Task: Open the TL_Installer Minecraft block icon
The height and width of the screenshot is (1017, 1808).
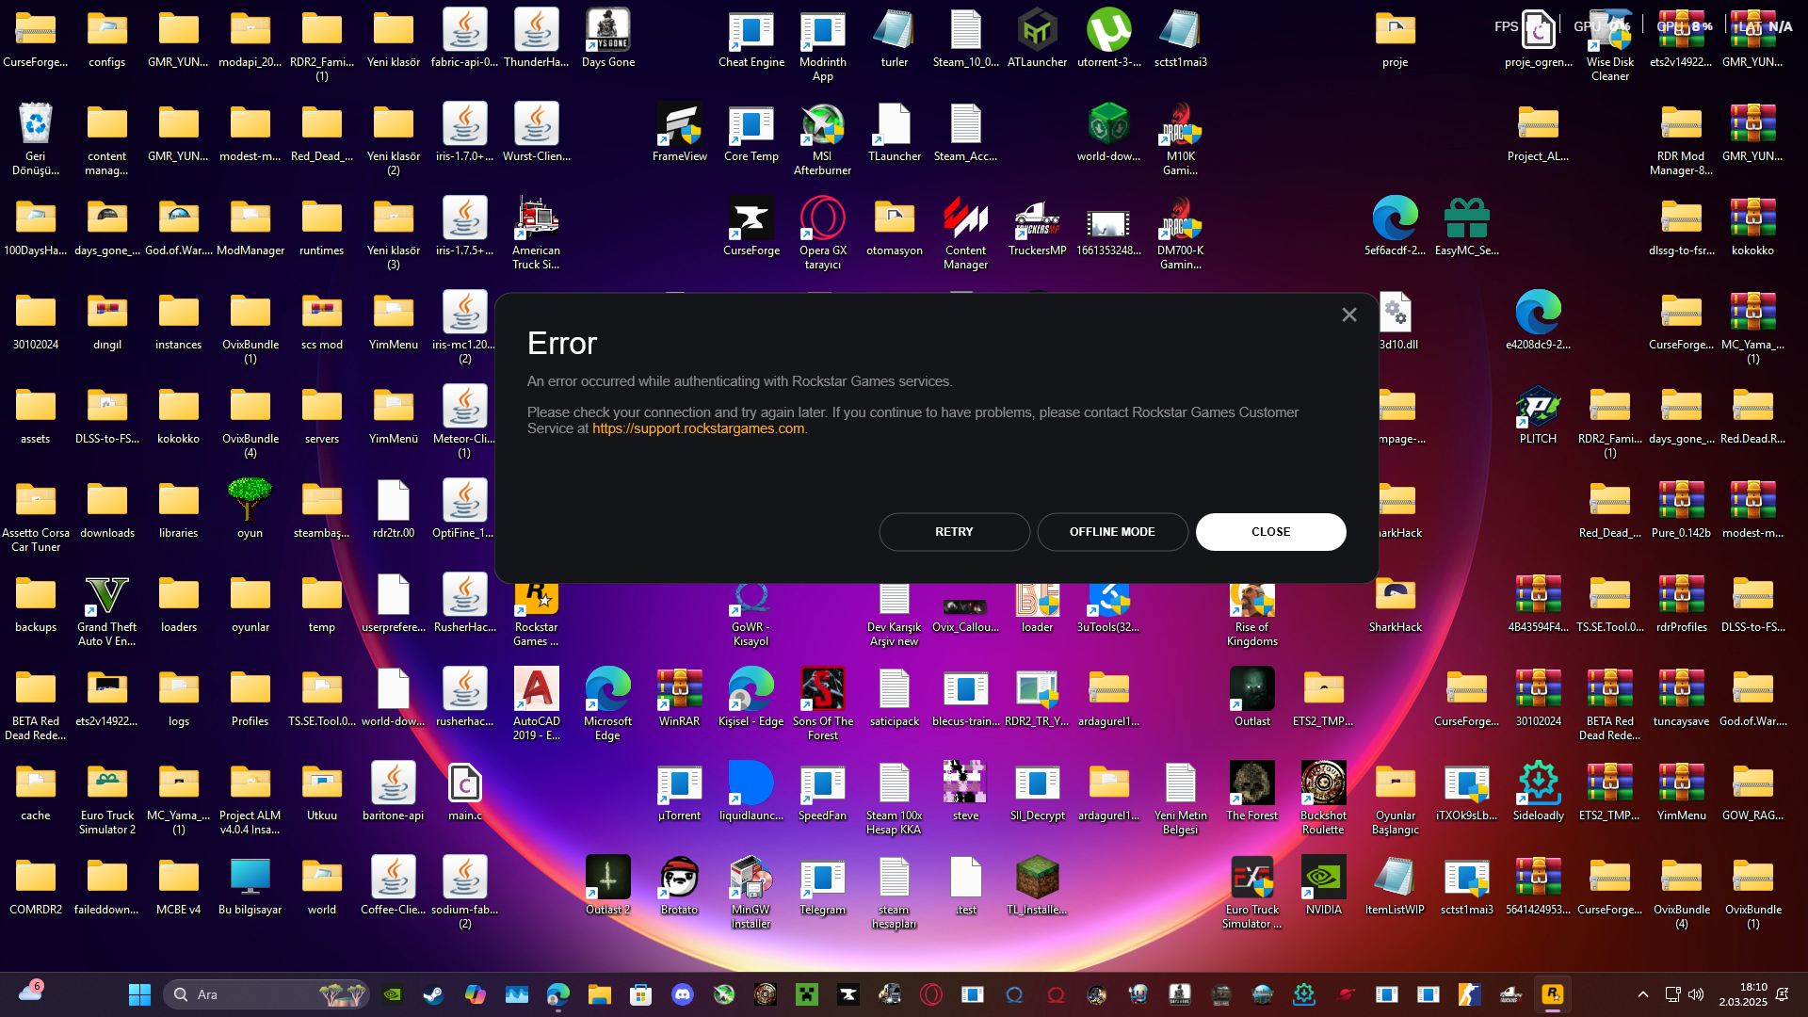Action: click(1038, 887)
